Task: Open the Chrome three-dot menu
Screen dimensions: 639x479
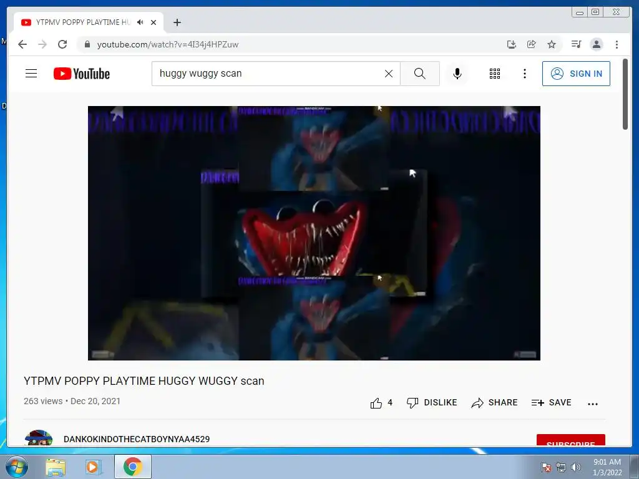Action: pos(617,44)
